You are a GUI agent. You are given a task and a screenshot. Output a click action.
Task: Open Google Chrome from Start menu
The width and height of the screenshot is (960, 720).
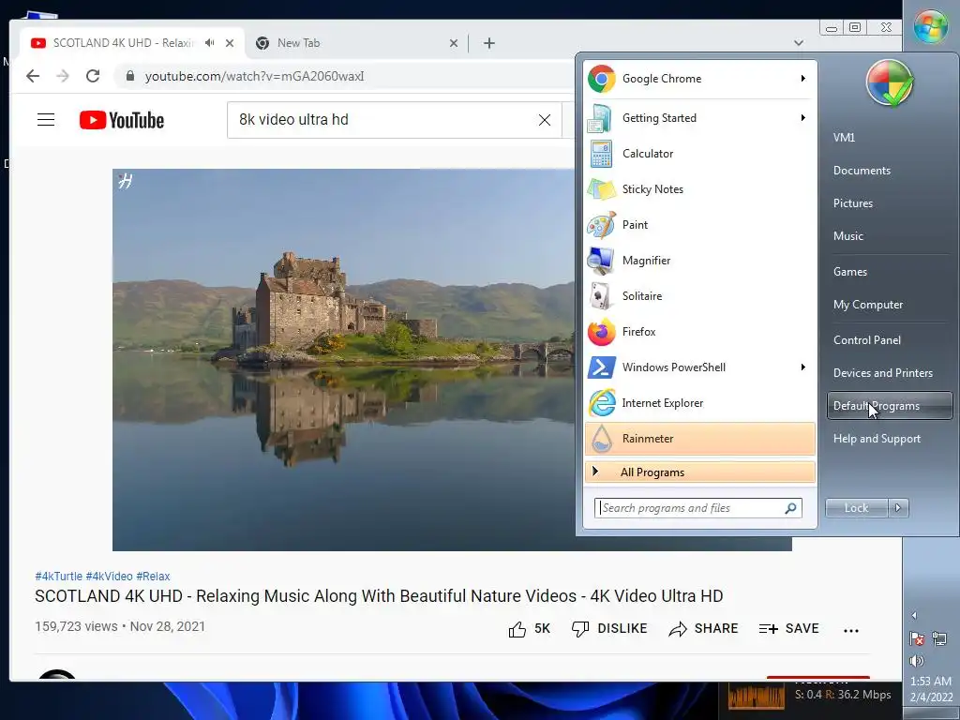point(699,79)
